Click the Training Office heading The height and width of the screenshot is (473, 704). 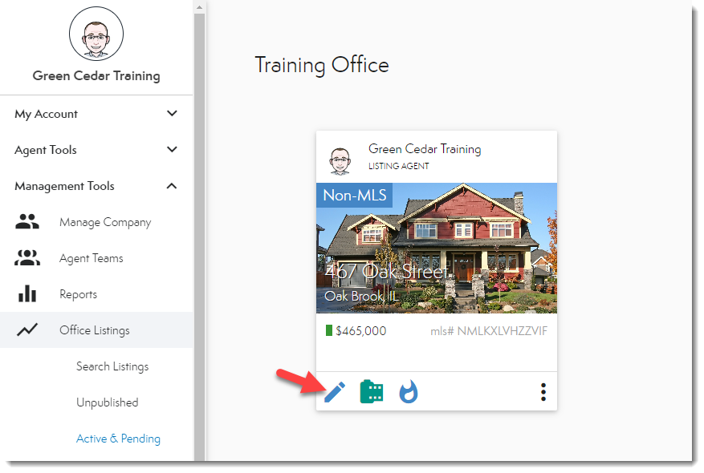(x=322, y=65)
